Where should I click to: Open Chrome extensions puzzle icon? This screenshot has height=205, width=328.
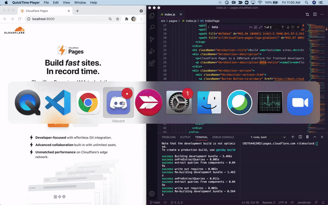[x=127, y=19]
